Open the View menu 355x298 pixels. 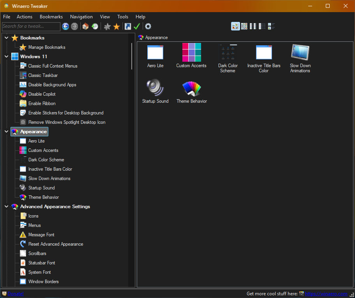(105, 17)
